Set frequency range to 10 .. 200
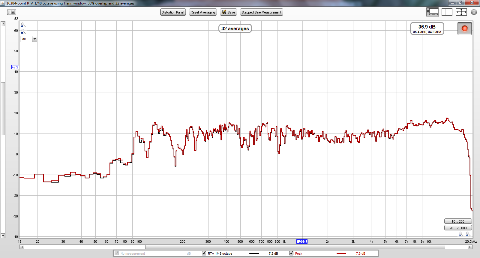The width and height of the screenshot is (480, 258). point(458,221)
